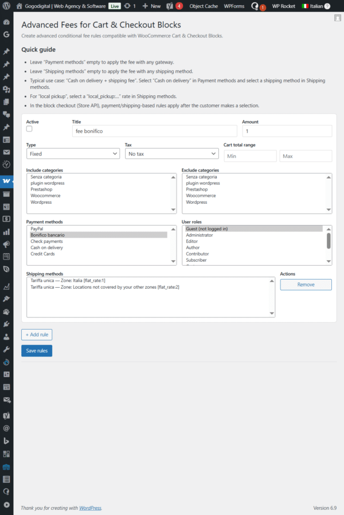The width and height of the screenshot is (344, 515).
Task: Click the + Add rule button
Action: 37,334
